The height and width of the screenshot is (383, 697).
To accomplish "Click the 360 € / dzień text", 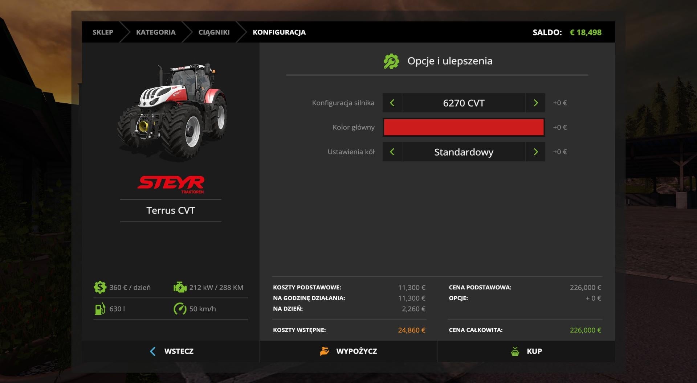I will point(130,287).
